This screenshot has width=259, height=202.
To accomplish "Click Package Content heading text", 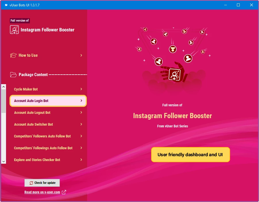I will pos(33,75).
